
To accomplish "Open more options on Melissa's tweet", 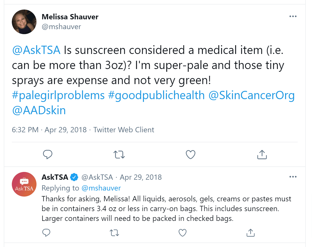I will (293, 16).
